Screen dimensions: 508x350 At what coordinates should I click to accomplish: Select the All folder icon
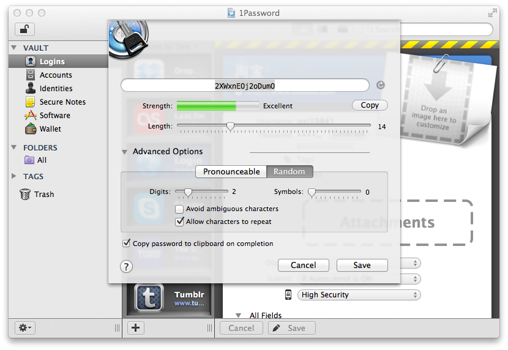tap(29, 160)
